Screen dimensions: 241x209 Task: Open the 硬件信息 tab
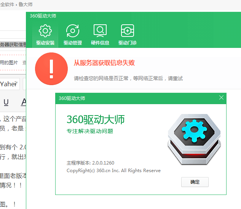point(100,35)
